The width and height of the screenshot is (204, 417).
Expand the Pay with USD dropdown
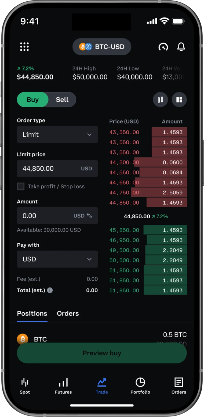pyautogui.click(x=57, y=259)
